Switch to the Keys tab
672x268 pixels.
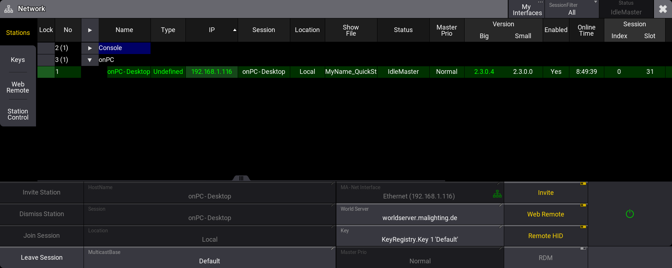(18, 60)
